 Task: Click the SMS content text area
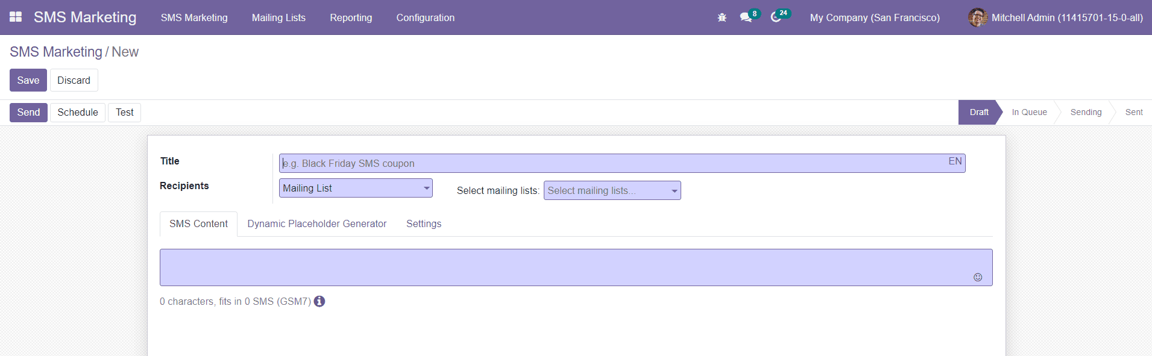pos(576,267)
